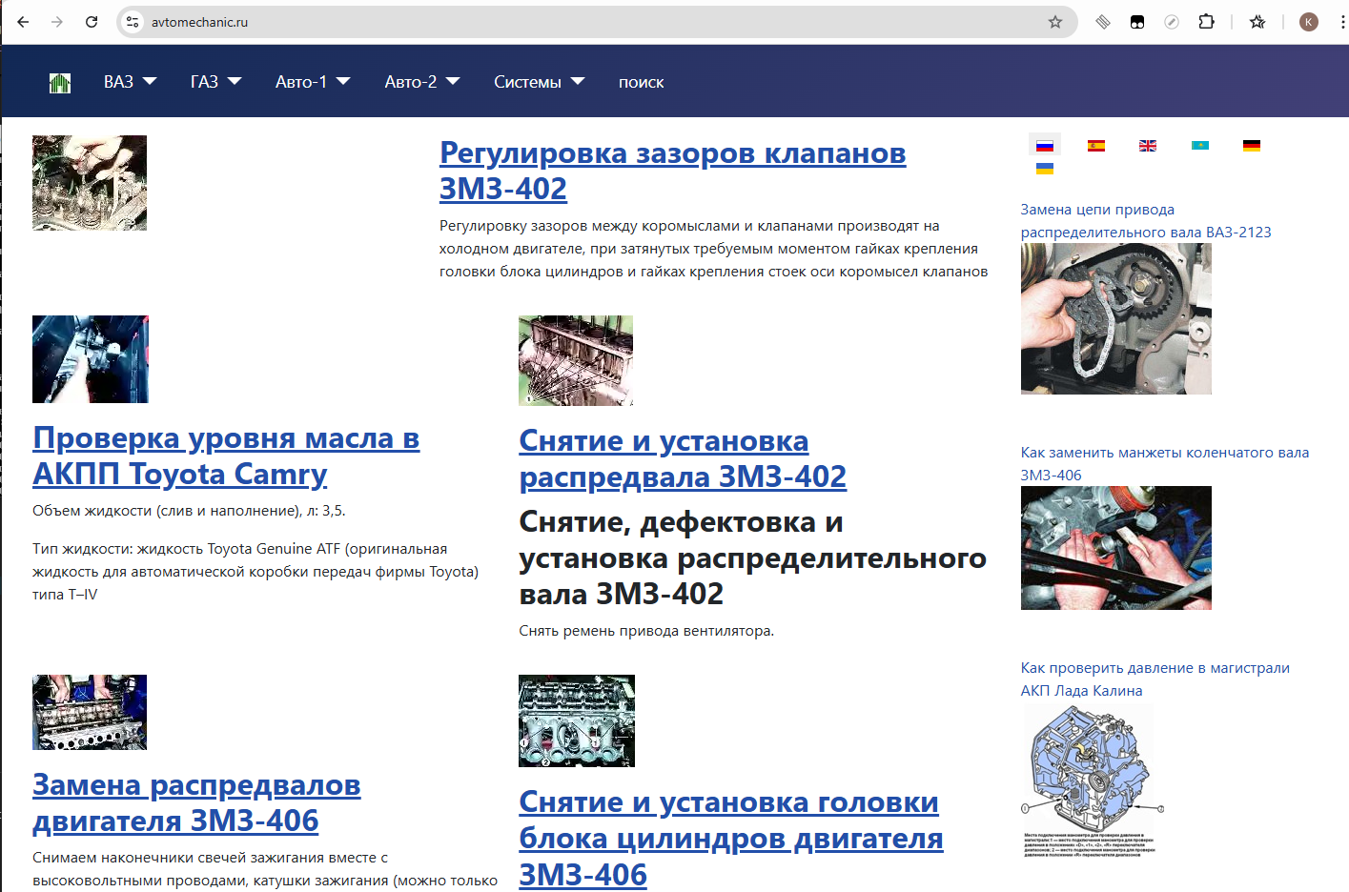Open the ГАЗ menu label
1349x892 pixels.
coord(204,82)
